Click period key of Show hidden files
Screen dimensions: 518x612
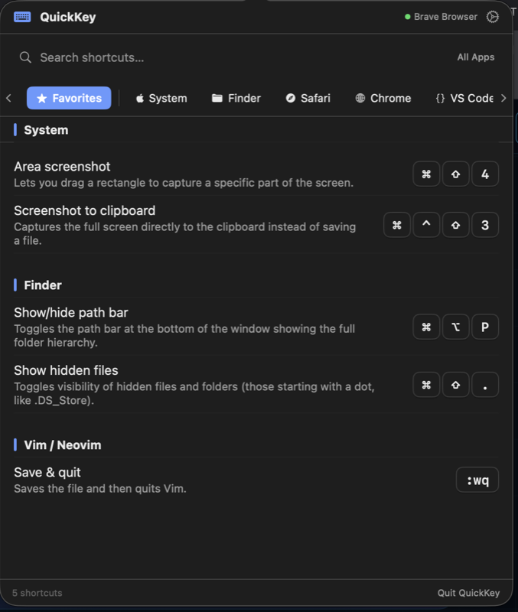485,385
